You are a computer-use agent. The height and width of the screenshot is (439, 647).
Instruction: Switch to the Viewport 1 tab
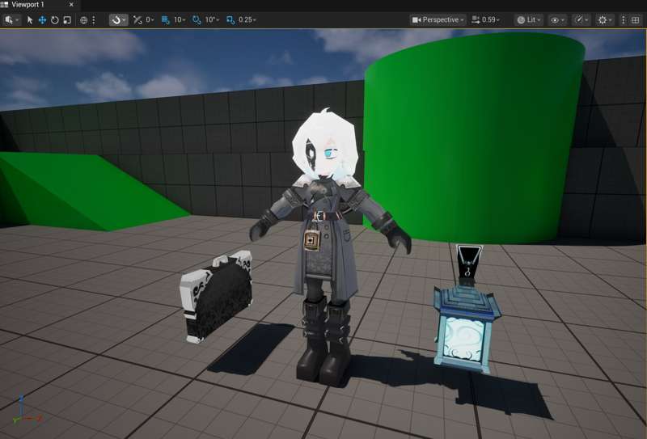(x=27, y=5)
